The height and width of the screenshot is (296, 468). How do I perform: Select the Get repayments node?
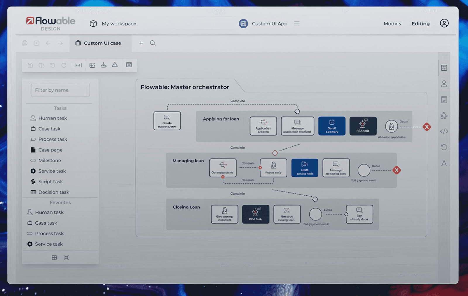pyautogui.click(x=223, y=168)
